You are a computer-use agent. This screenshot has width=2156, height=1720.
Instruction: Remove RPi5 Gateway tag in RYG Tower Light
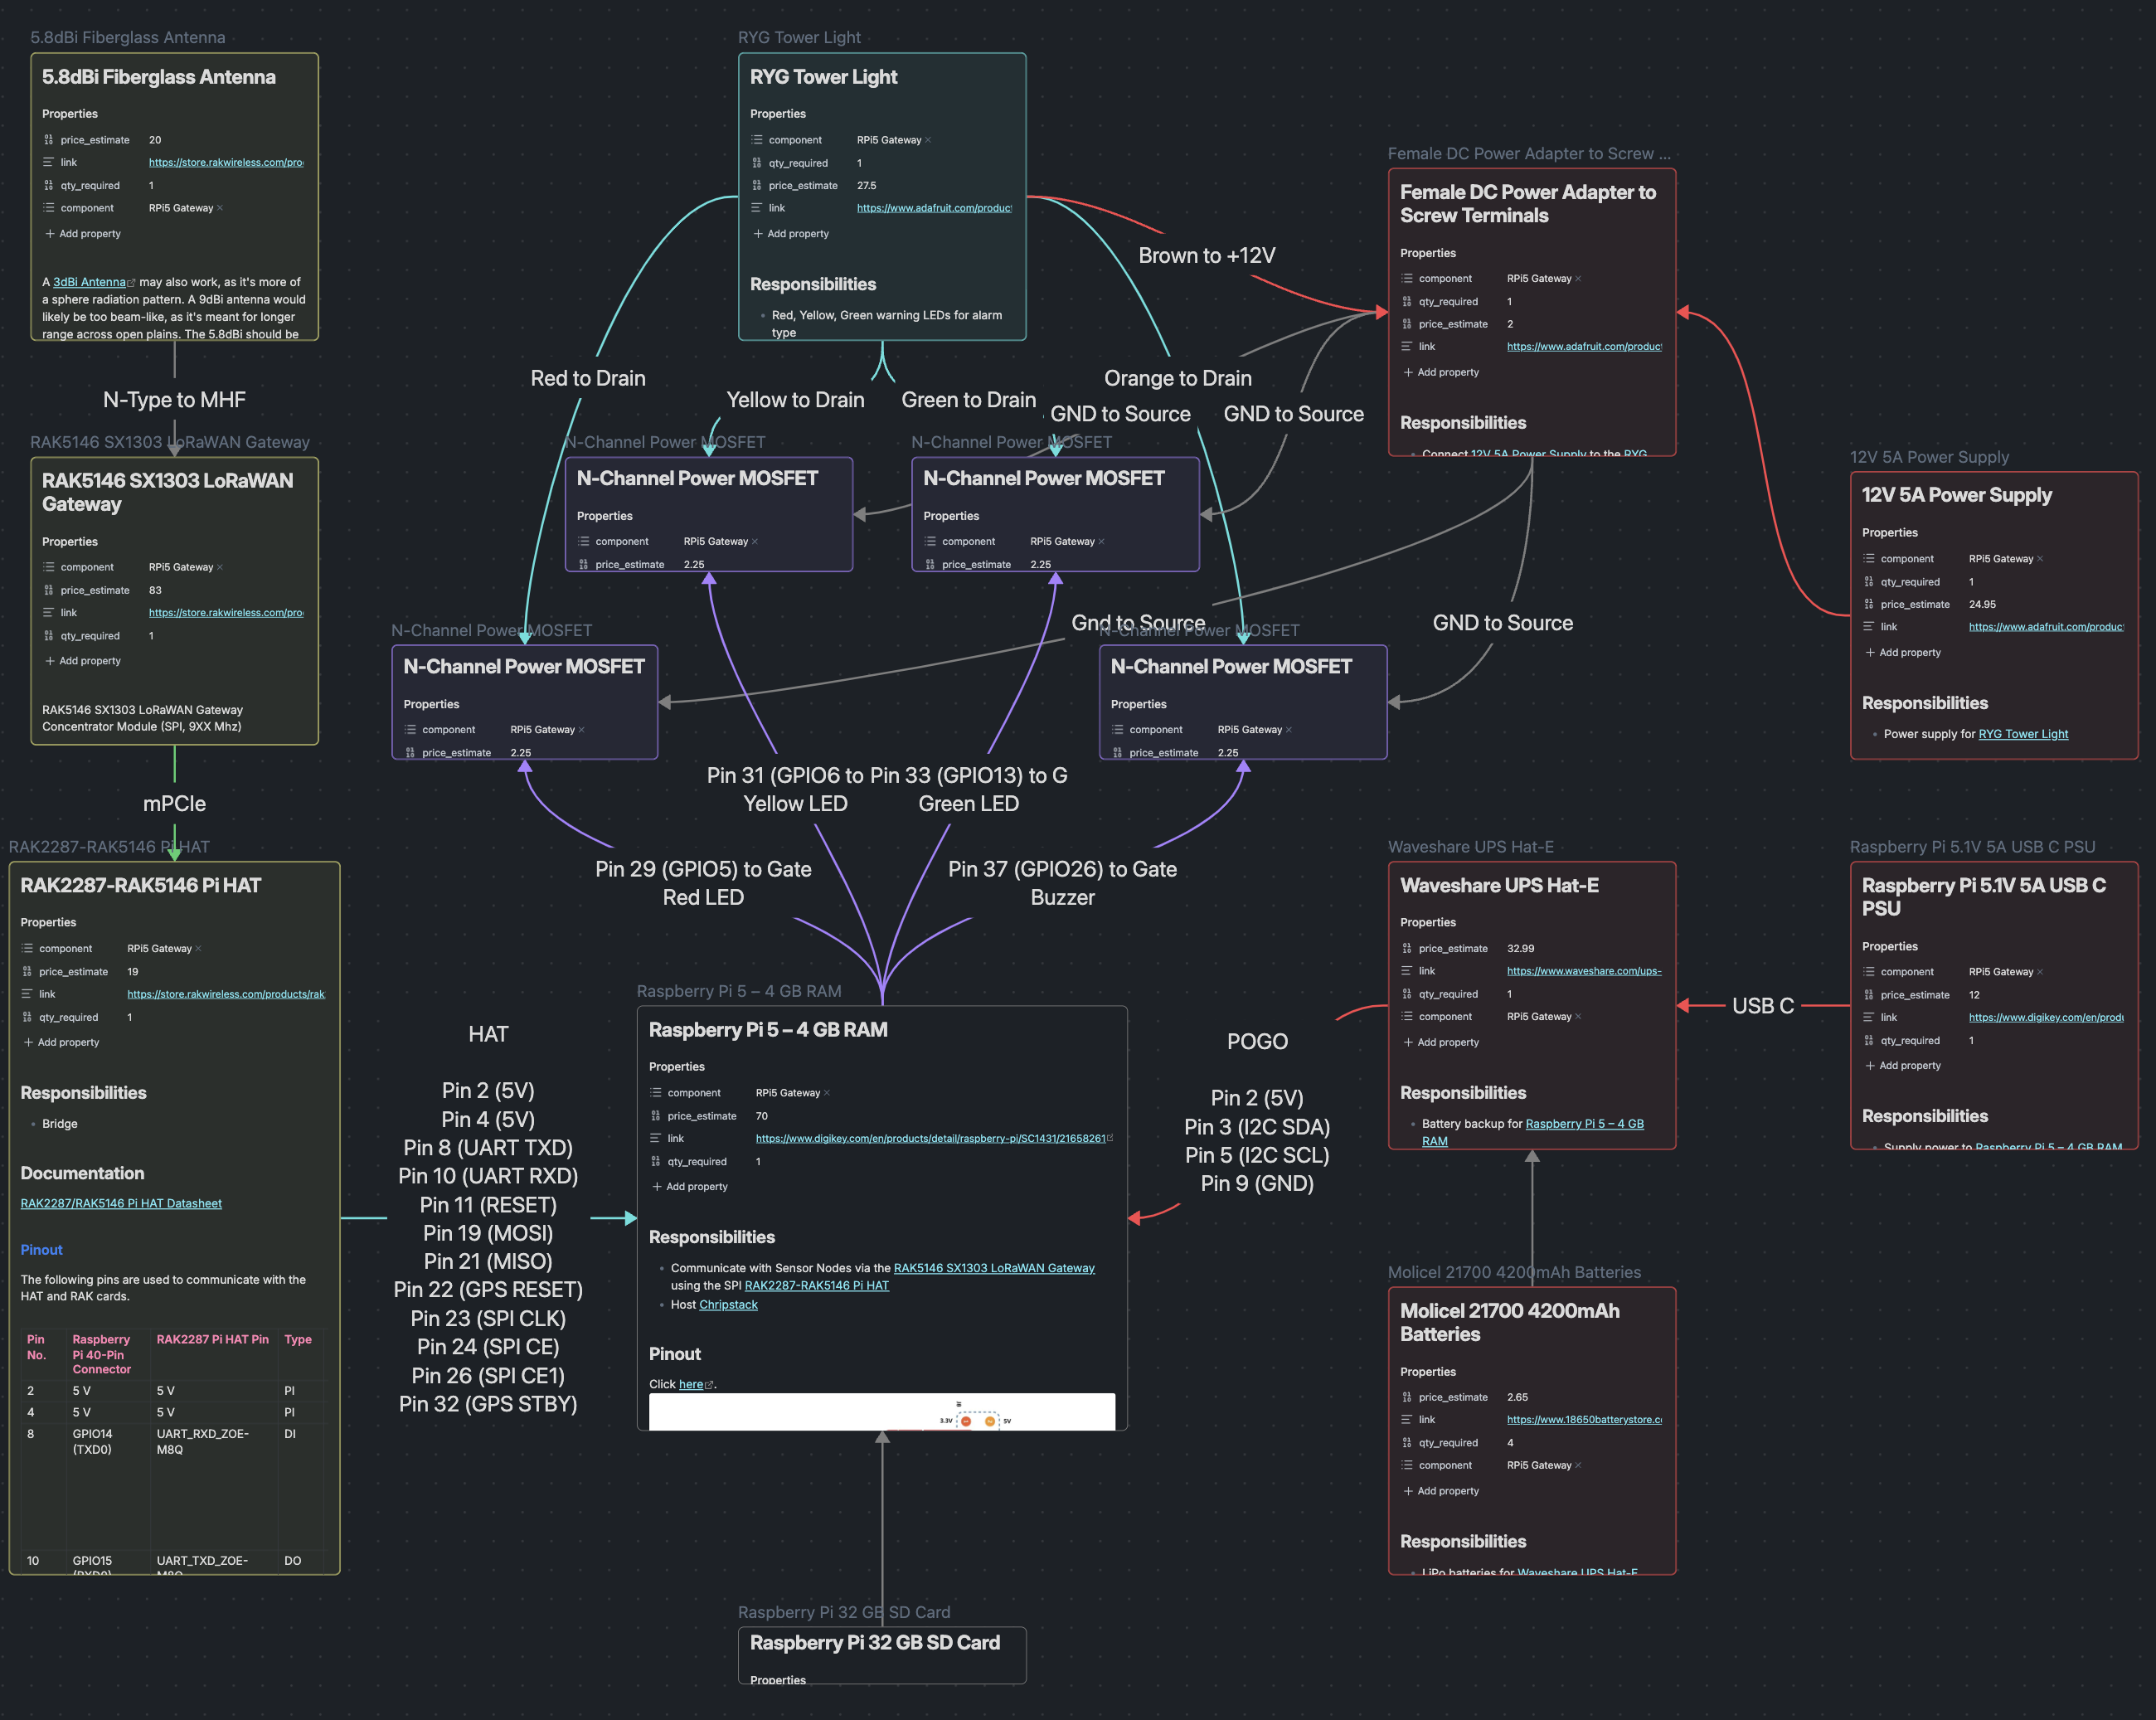pyautogui.click(x=928, y=140)
